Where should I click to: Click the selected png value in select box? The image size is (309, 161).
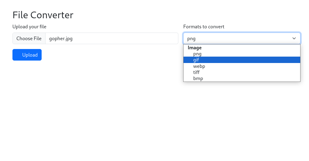(191, 38)
